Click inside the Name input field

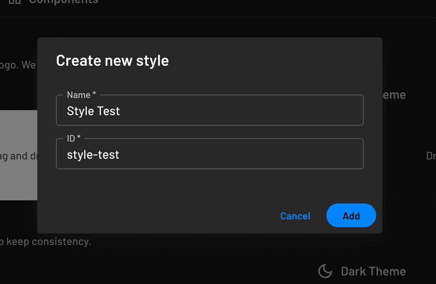[210, 111]
